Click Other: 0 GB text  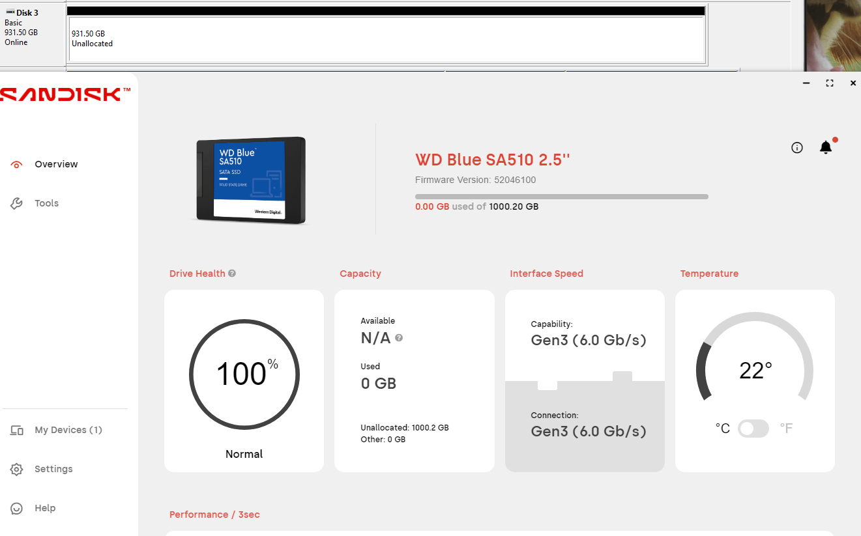point(383,440)
